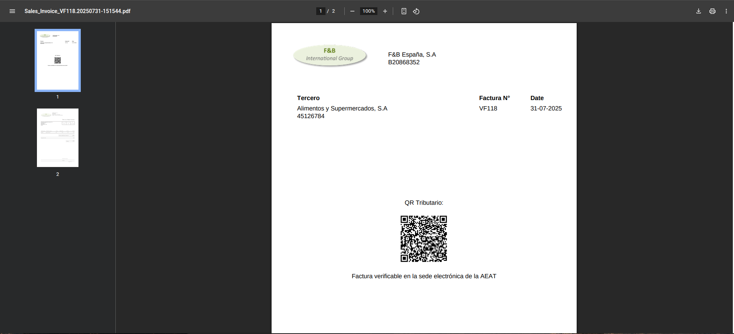Select page 1 thumbnail

58,60
